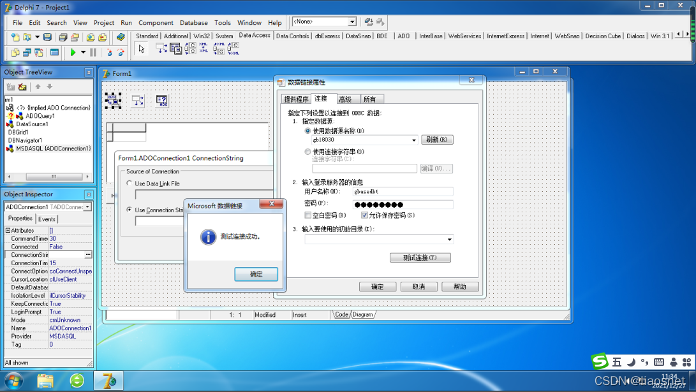
Task: Switch to the ADO palette tab
Action: coord(403,36)
